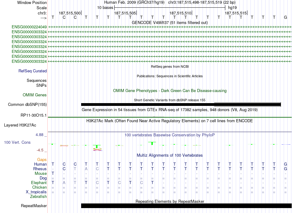Screen dimensions: 292x213
Task: Click the 187,515,500 ruler coordinate
Action: tap(70, 13)
